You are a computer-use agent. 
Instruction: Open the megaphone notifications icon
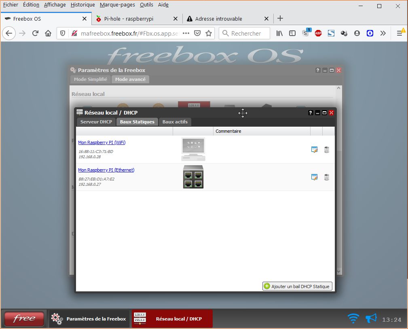[x=371, y=318]
